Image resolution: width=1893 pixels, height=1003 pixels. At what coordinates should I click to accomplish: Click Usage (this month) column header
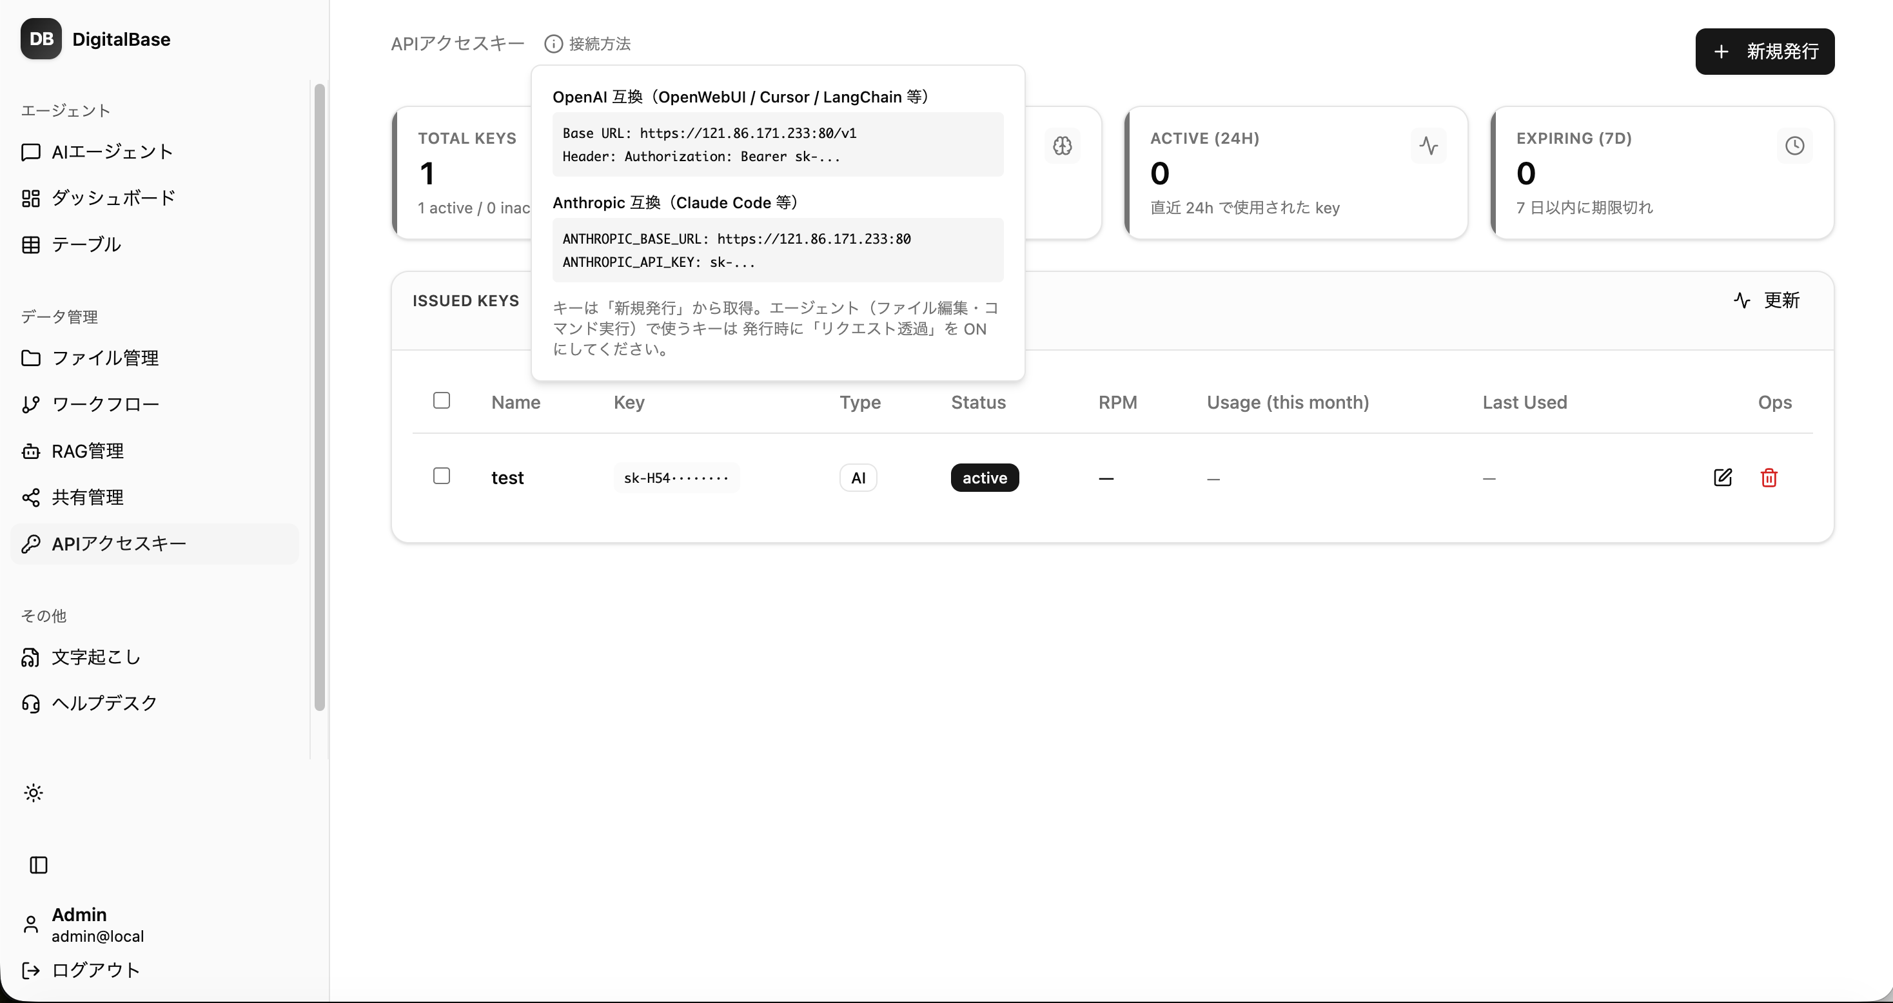click(1288, 402)
